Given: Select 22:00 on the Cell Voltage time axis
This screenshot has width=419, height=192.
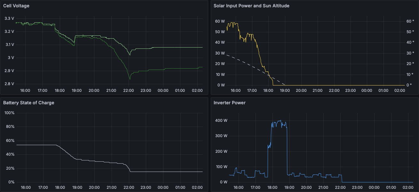Looking at the screenshot, I should pos(129,91).
